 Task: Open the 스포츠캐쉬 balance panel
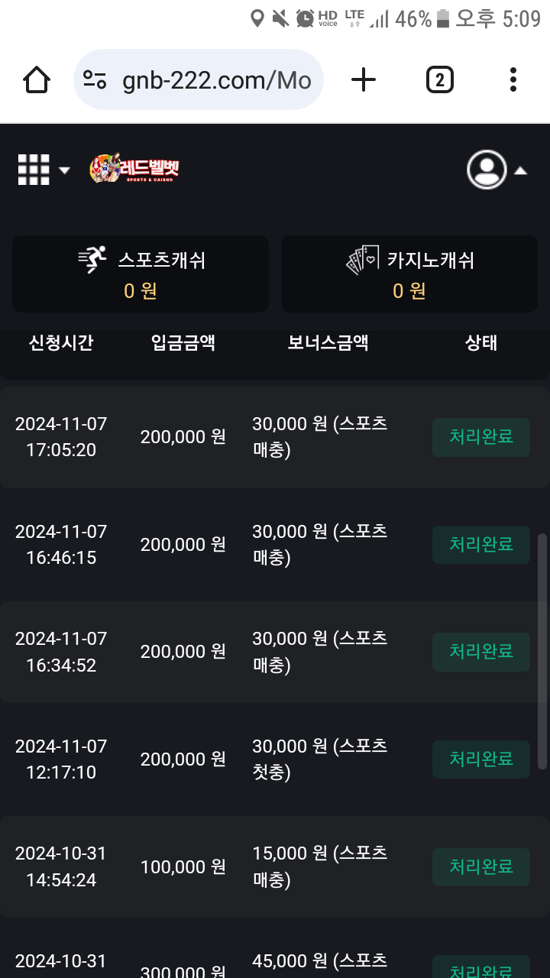(x=141, y=274)
